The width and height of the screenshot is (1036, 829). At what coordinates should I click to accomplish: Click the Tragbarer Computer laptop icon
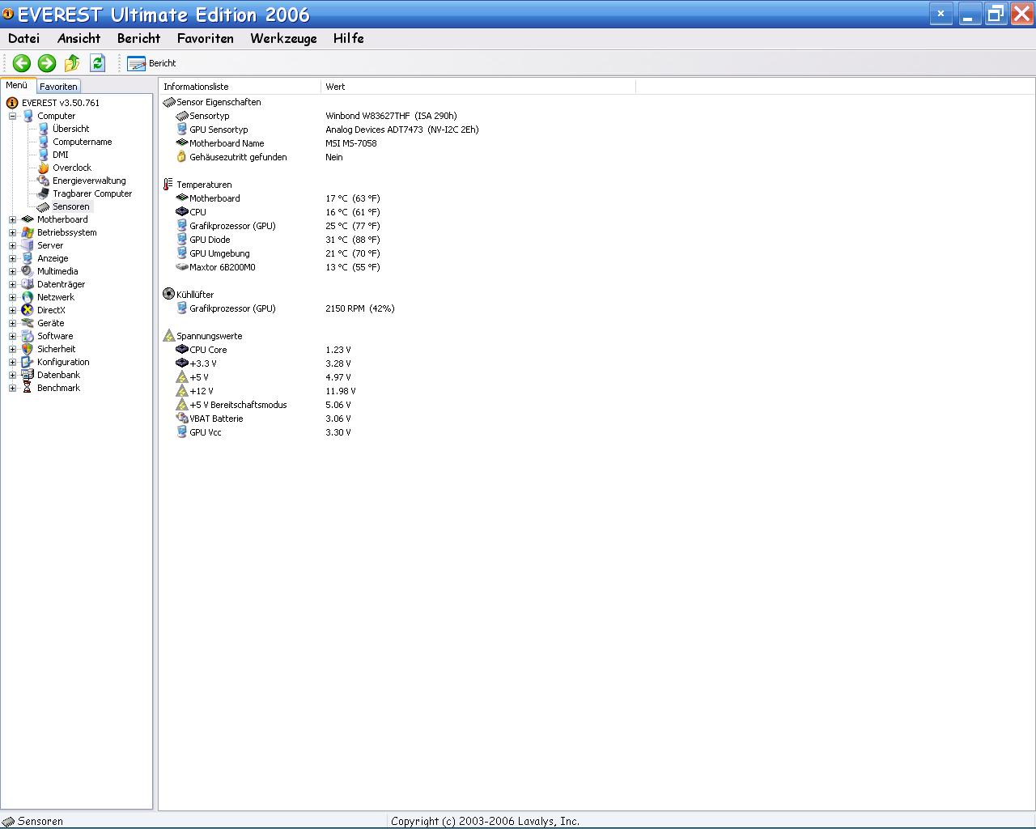tap(43, 193)
